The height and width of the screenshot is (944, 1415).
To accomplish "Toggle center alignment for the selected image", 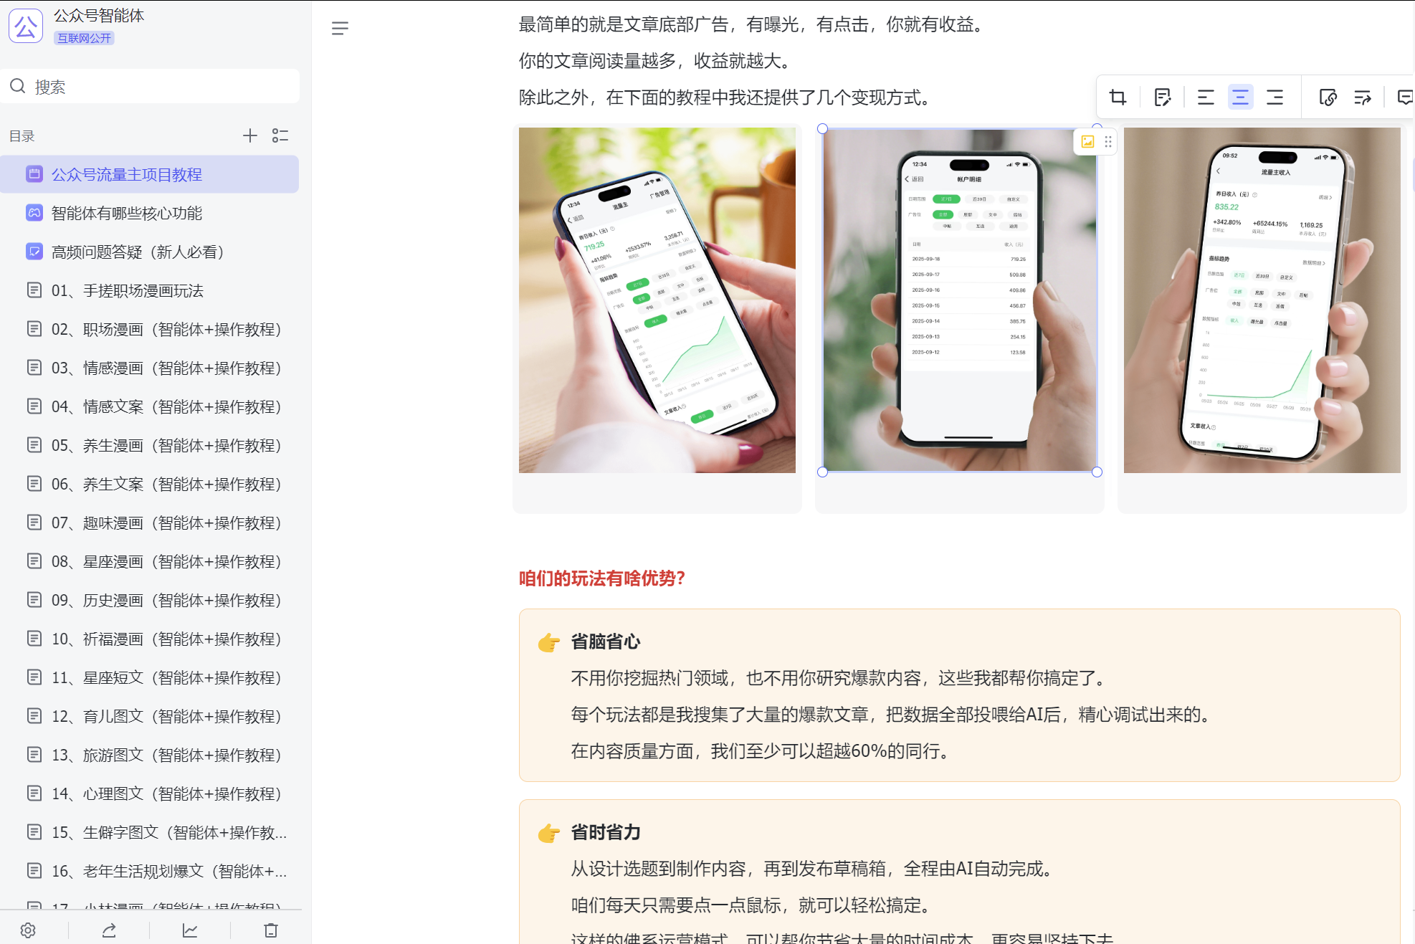I will click(1240, 97).
